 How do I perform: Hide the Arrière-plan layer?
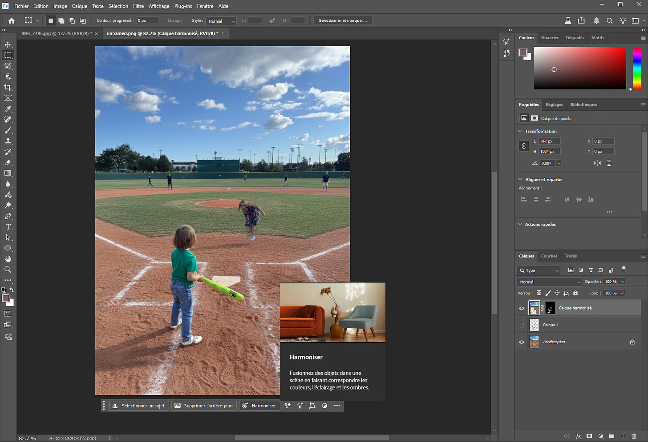tap(522, 342)
